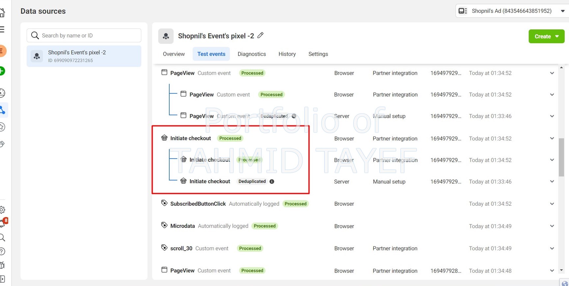Click the Data sources page heading
Image resolution: width=569 pixels, height=286 pixels.
pos(43,11)
